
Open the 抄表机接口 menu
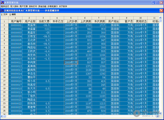(x=52, y=6)
